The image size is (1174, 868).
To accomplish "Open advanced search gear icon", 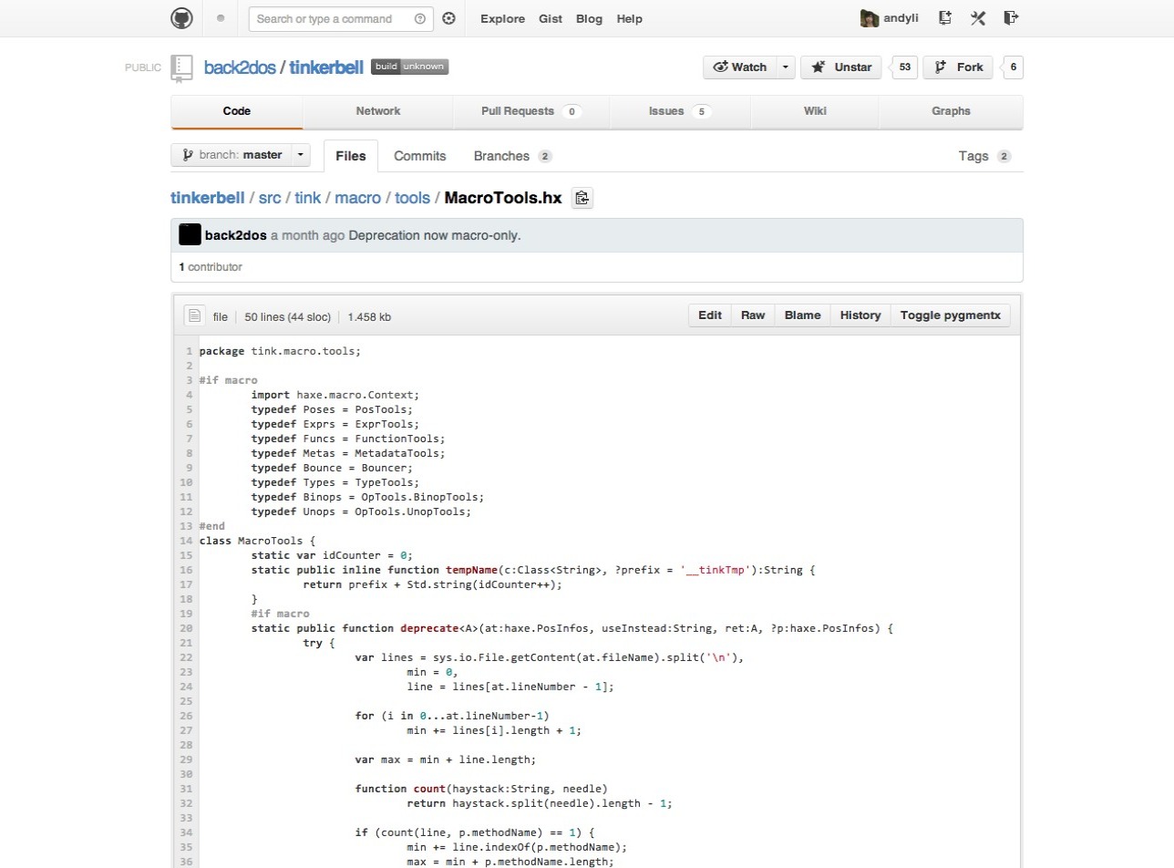I will pos(448,18).
